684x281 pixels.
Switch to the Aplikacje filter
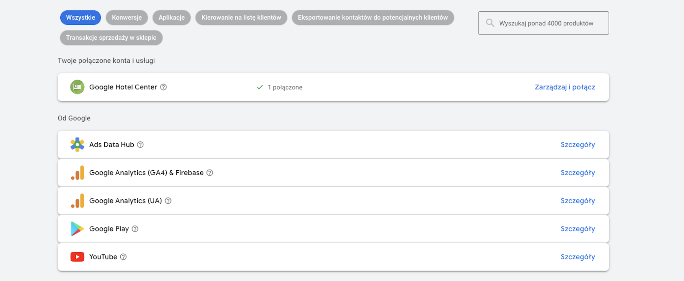pos(172,17)
